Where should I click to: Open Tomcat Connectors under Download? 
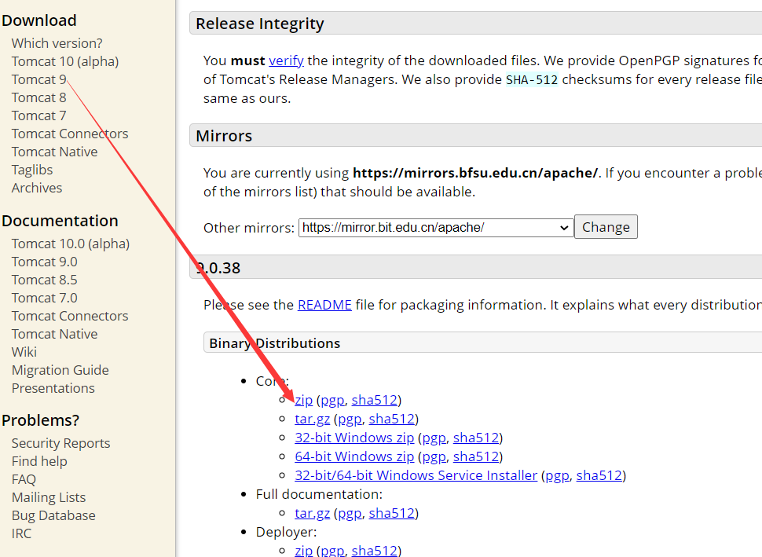click(x=70, y=134)
